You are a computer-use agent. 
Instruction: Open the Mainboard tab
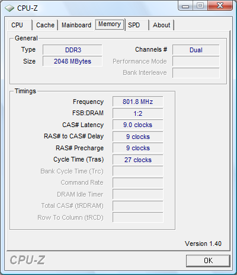point(76,25)
